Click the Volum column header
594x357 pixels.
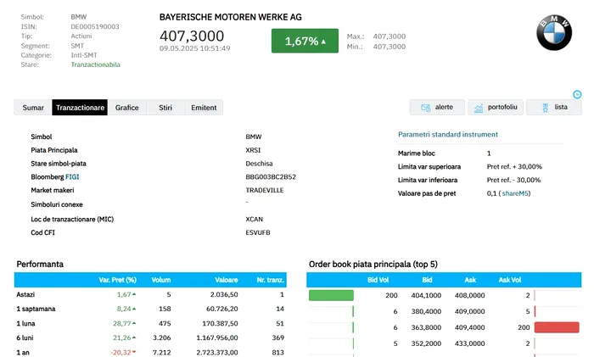point(161,280)
